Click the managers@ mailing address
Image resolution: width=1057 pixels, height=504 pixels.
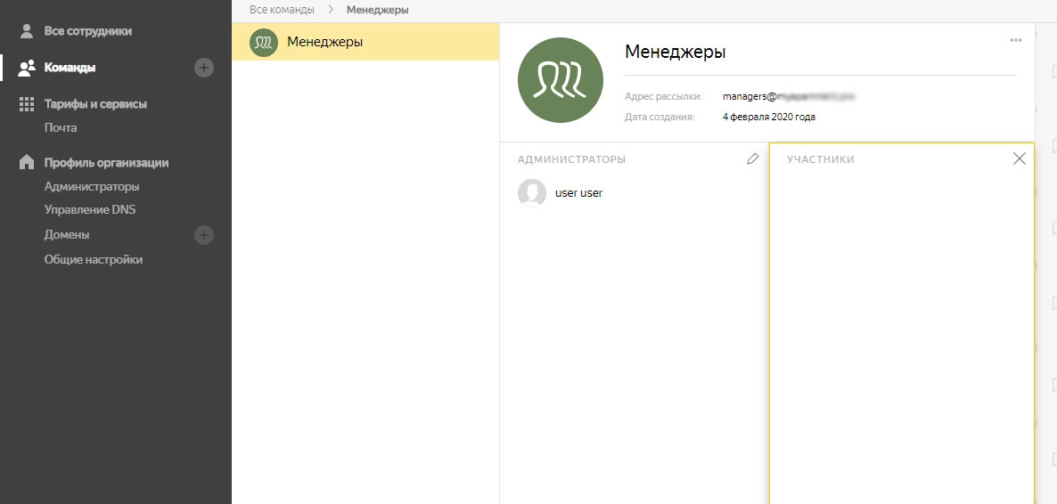tap(789, 96)
